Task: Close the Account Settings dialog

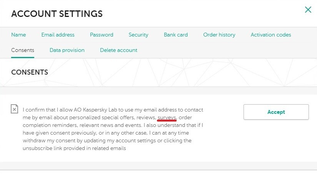Action: 308,10
